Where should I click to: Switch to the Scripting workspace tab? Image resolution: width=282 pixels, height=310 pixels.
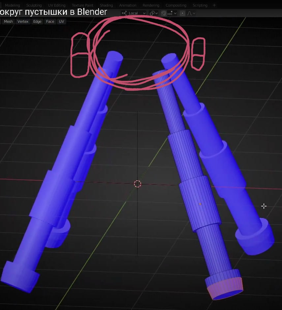pos(200,5)
